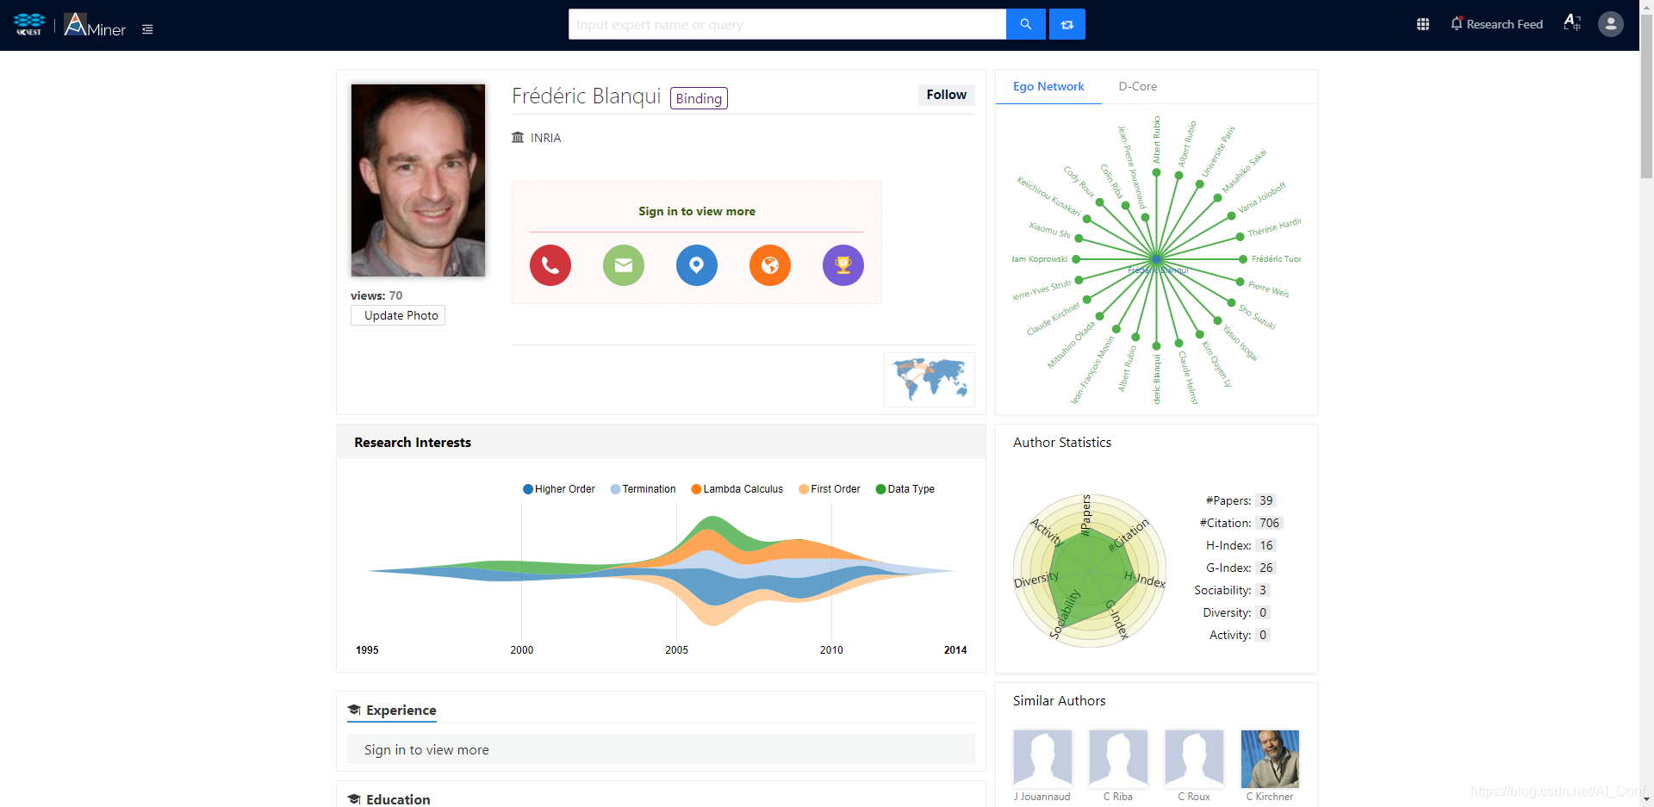Screen dimensions: 1654x807
Task: Click Keiichirou Kusakari node in ego network
Action: coord(1088,220)
